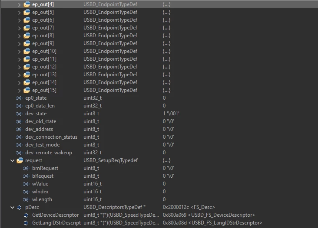
Task: Click the request struct folder icon
Action: click(x=20, y=160)
